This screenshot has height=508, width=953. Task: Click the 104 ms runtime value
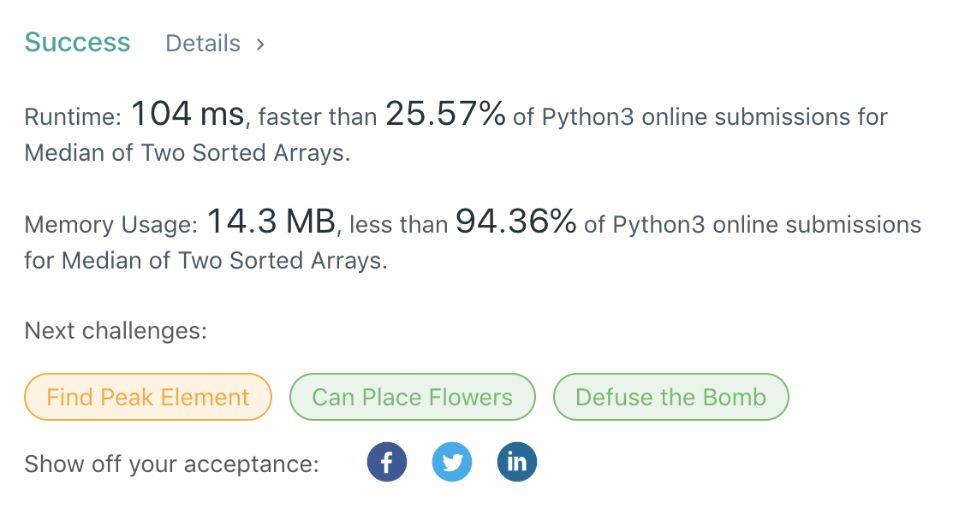coord(188,114)
